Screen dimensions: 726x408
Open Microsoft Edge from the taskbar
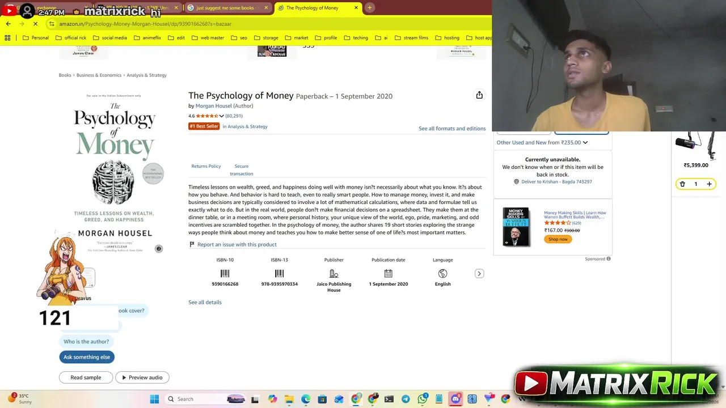click(306, 399)
